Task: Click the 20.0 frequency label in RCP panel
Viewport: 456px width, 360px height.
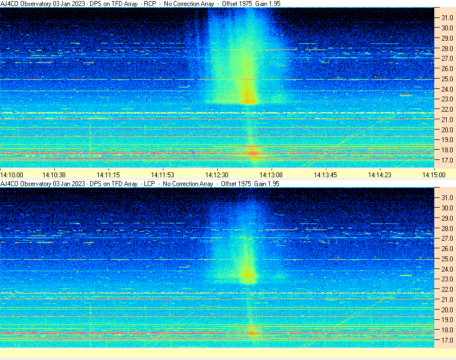Action: (447, 130)
